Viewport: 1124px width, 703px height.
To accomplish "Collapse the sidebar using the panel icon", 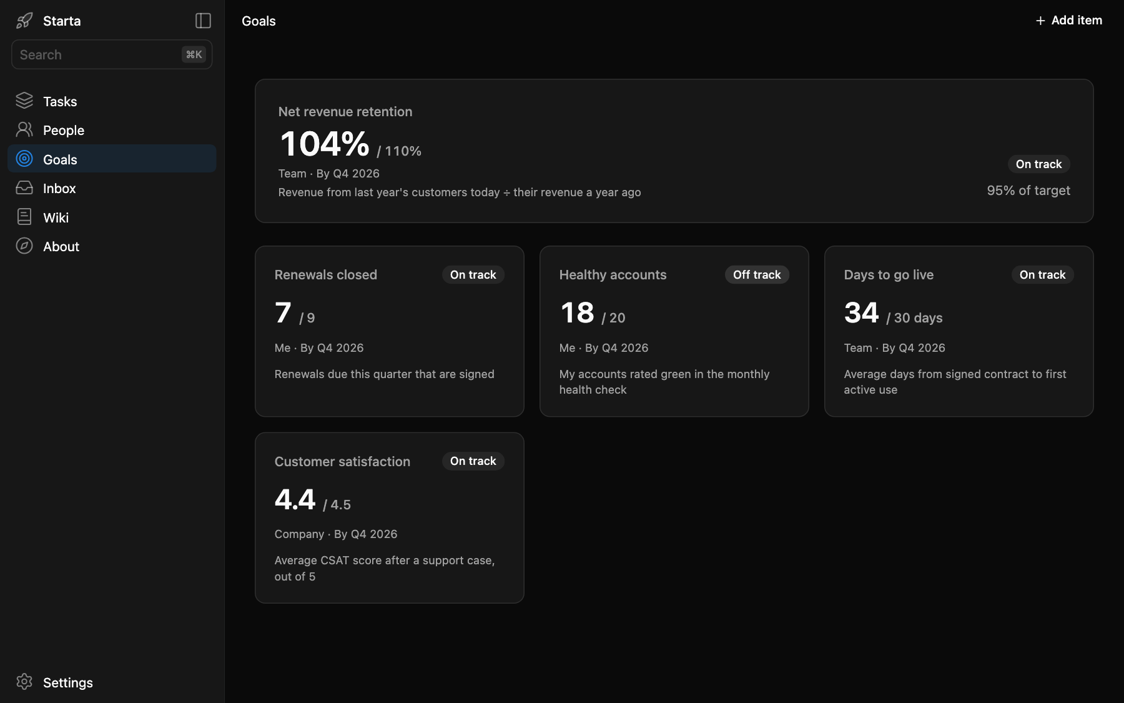I will [203, 21].
